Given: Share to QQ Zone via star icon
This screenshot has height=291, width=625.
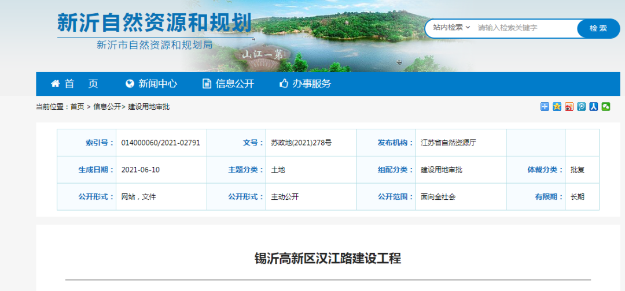Looking at the screenshot, I should (x=557, y=106).
